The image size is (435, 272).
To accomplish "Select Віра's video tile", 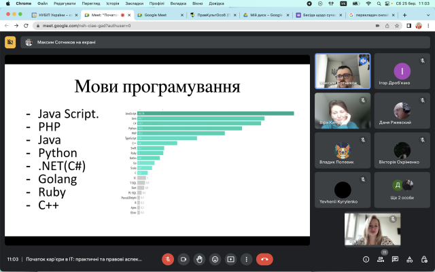I will coord(343,111).
